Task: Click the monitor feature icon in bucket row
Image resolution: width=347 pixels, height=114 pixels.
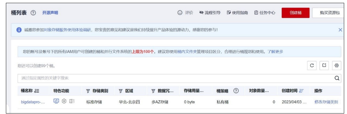Action: click(x=56, y=101)
